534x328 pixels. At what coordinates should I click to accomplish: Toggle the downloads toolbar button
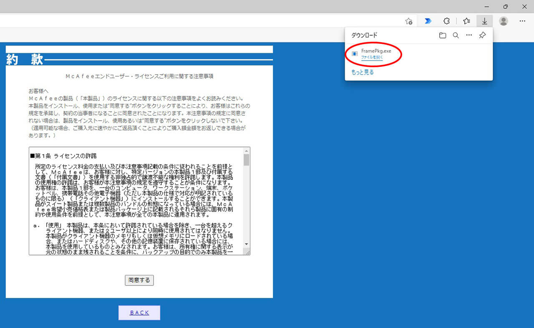coord(484,21)
